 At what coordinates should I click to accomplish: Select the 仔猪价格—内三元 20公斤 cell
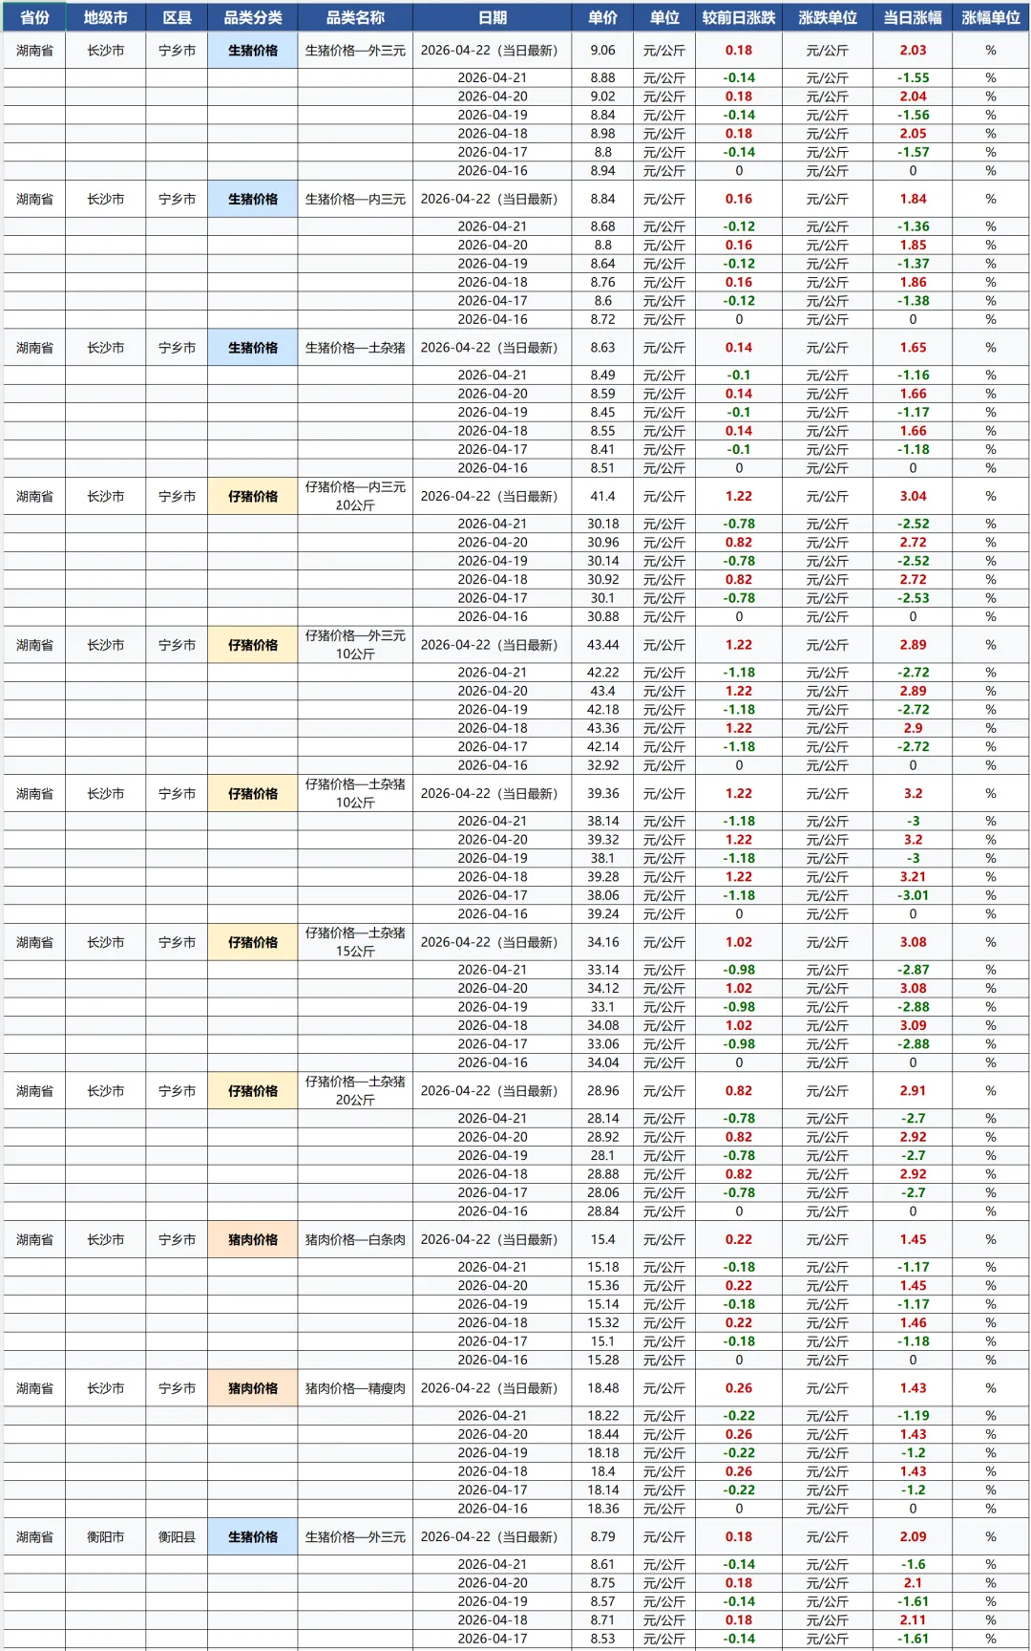pyautogui.click(x=355, y=496)
